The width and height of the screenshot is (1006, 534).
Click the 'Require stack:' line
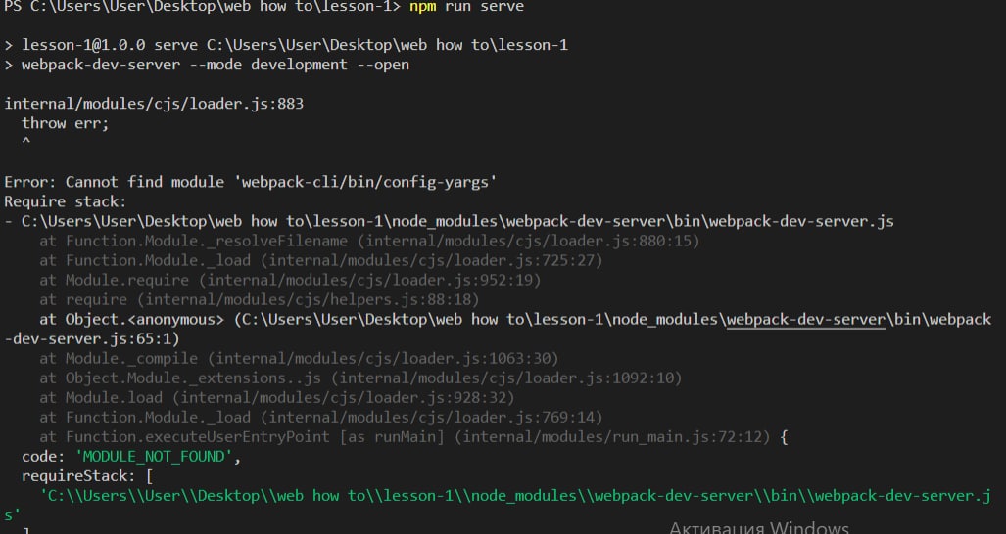point(66,201)
